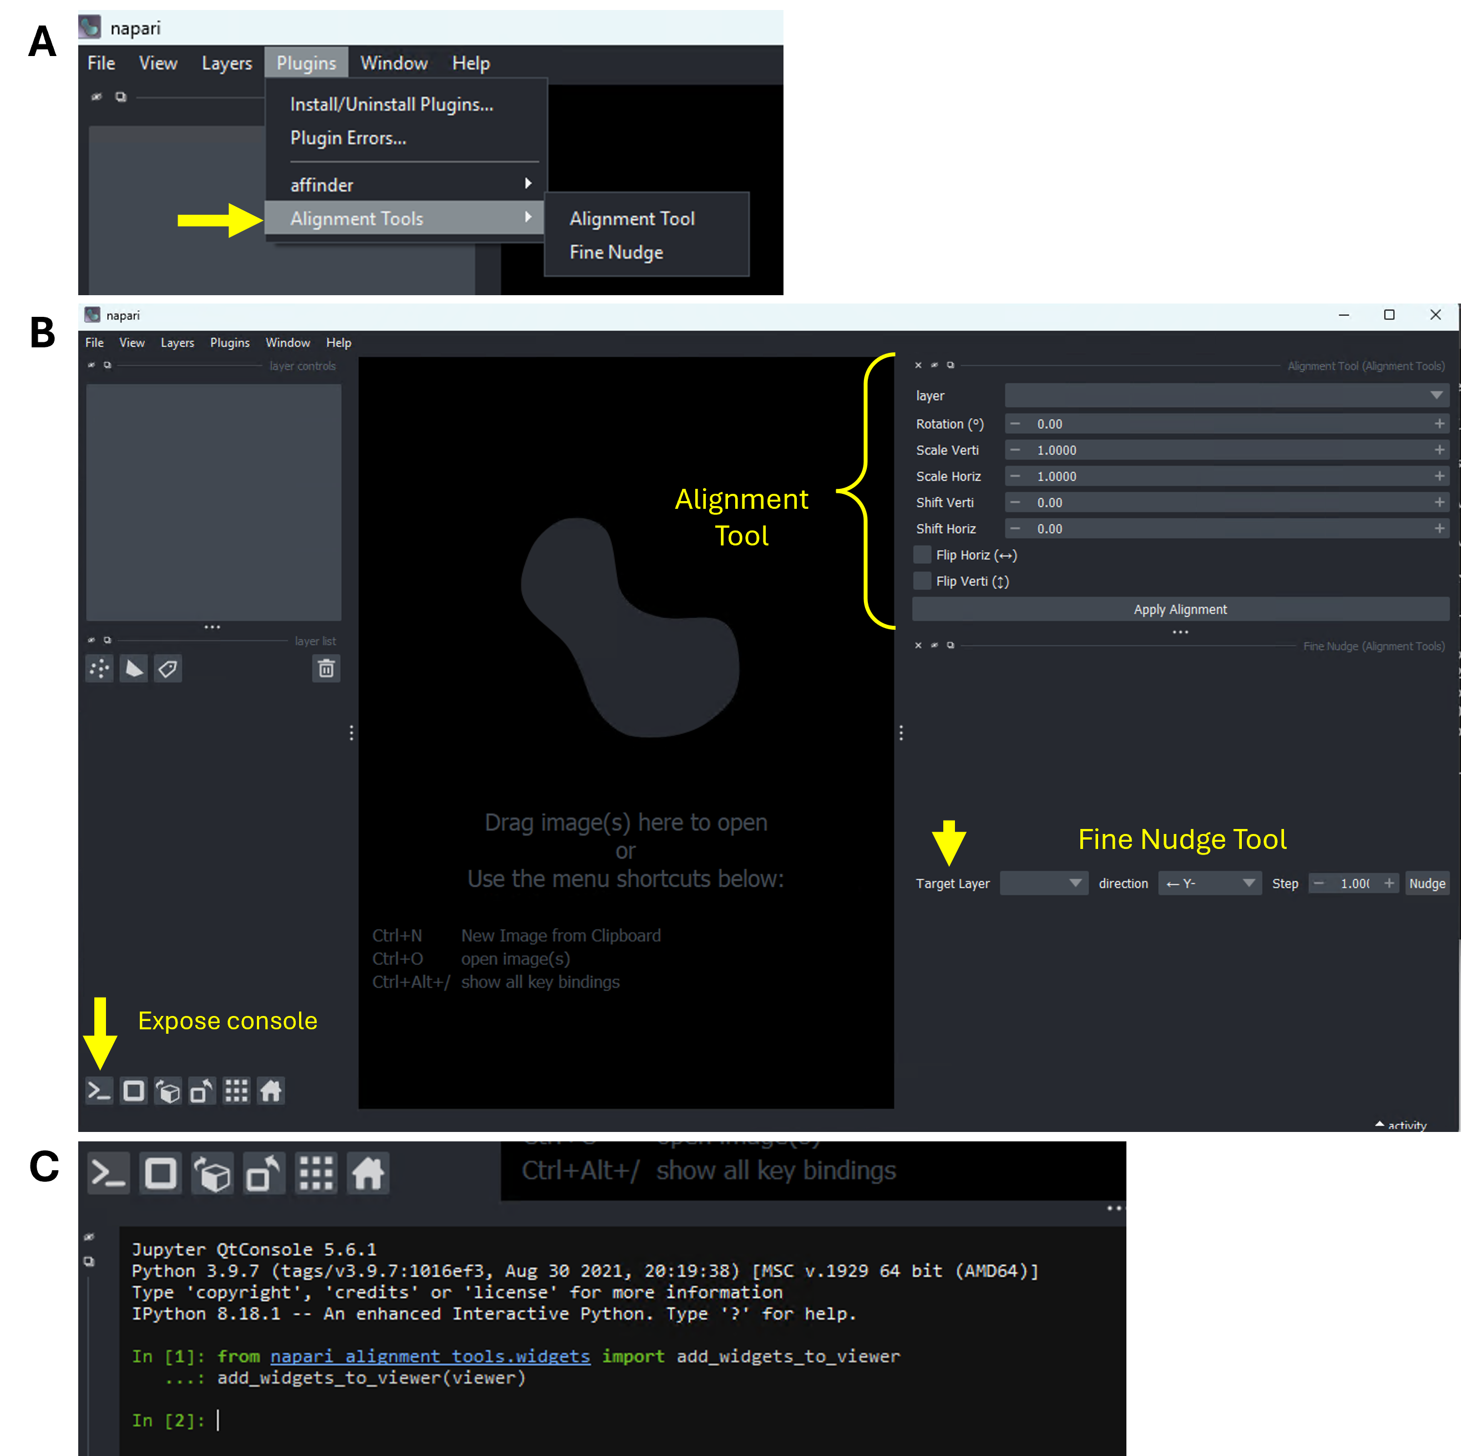Open the Help menu in panel B
Viewport: 1461px width, 1456px height.
[x=339, y=342]
